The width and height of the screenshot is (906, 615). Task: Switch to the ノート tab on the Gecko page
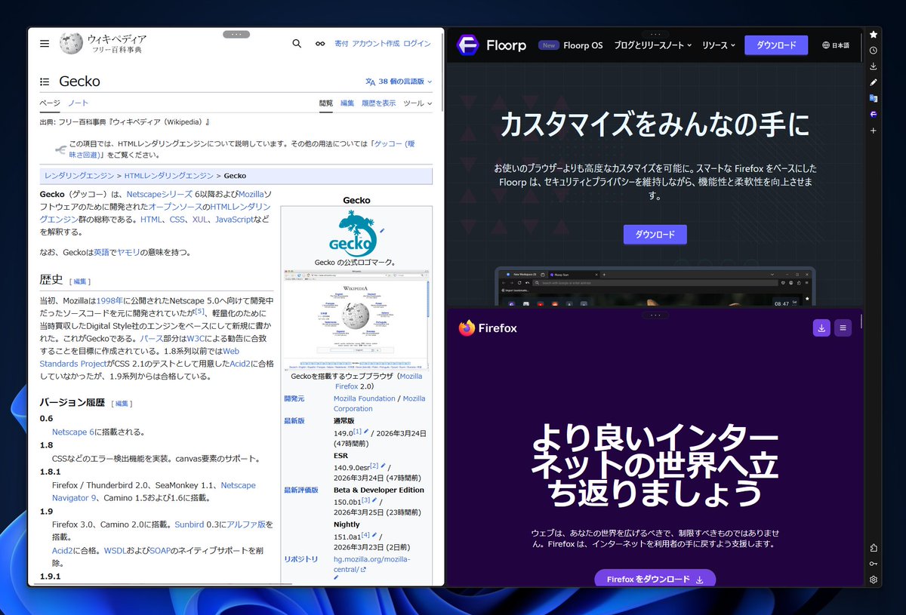pos(78,103)
